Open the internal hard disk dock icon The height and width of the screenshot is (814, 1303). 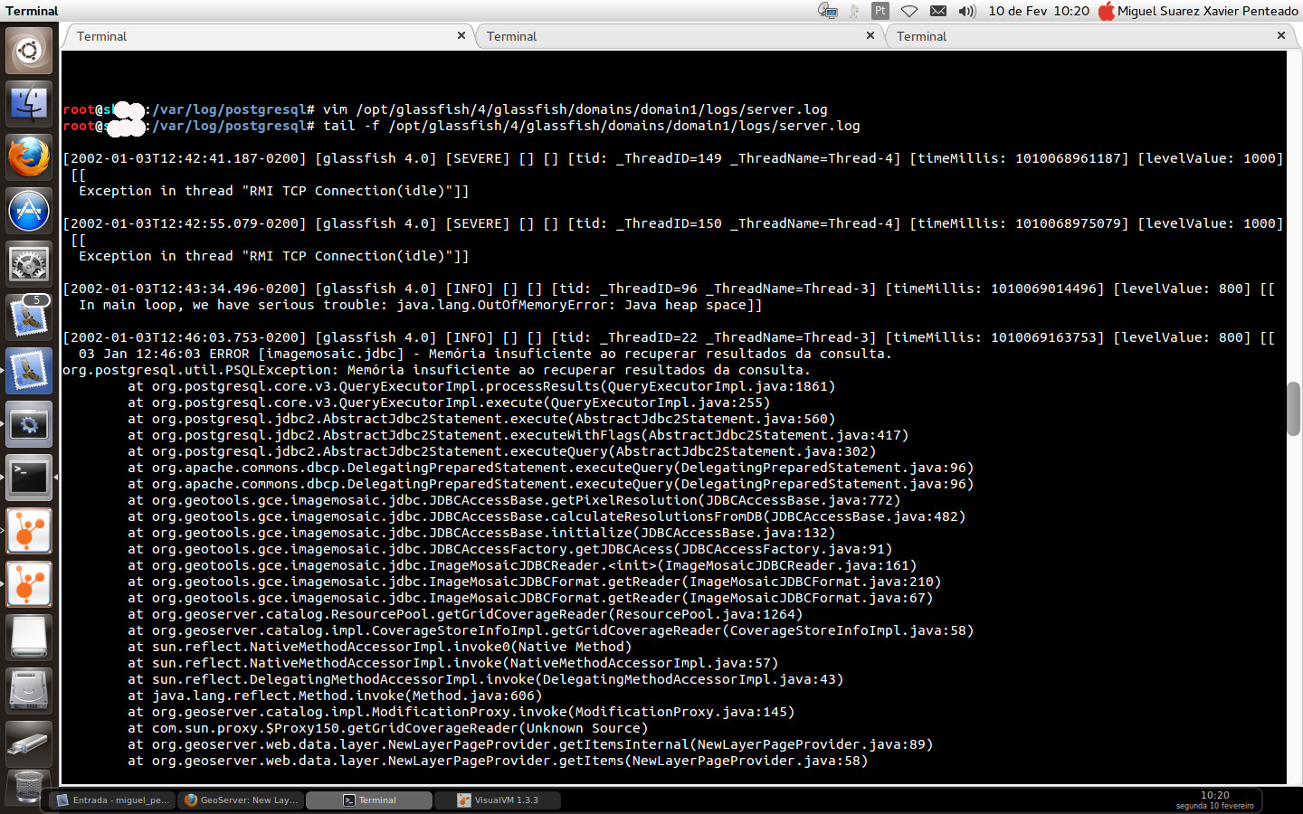pos(29,691)
